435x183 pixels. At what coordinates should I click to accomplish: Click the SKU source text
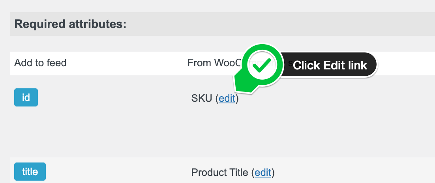(x=202, y=99)
